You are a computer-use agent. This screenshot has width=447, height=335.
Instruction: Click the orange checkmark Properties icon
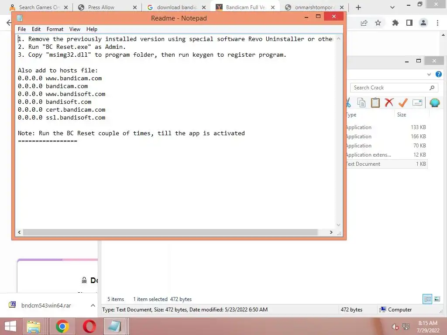[x=403, y=103]
